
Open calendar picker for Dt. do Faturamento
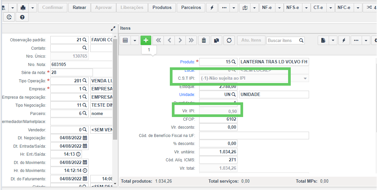[x=85, y=179]
